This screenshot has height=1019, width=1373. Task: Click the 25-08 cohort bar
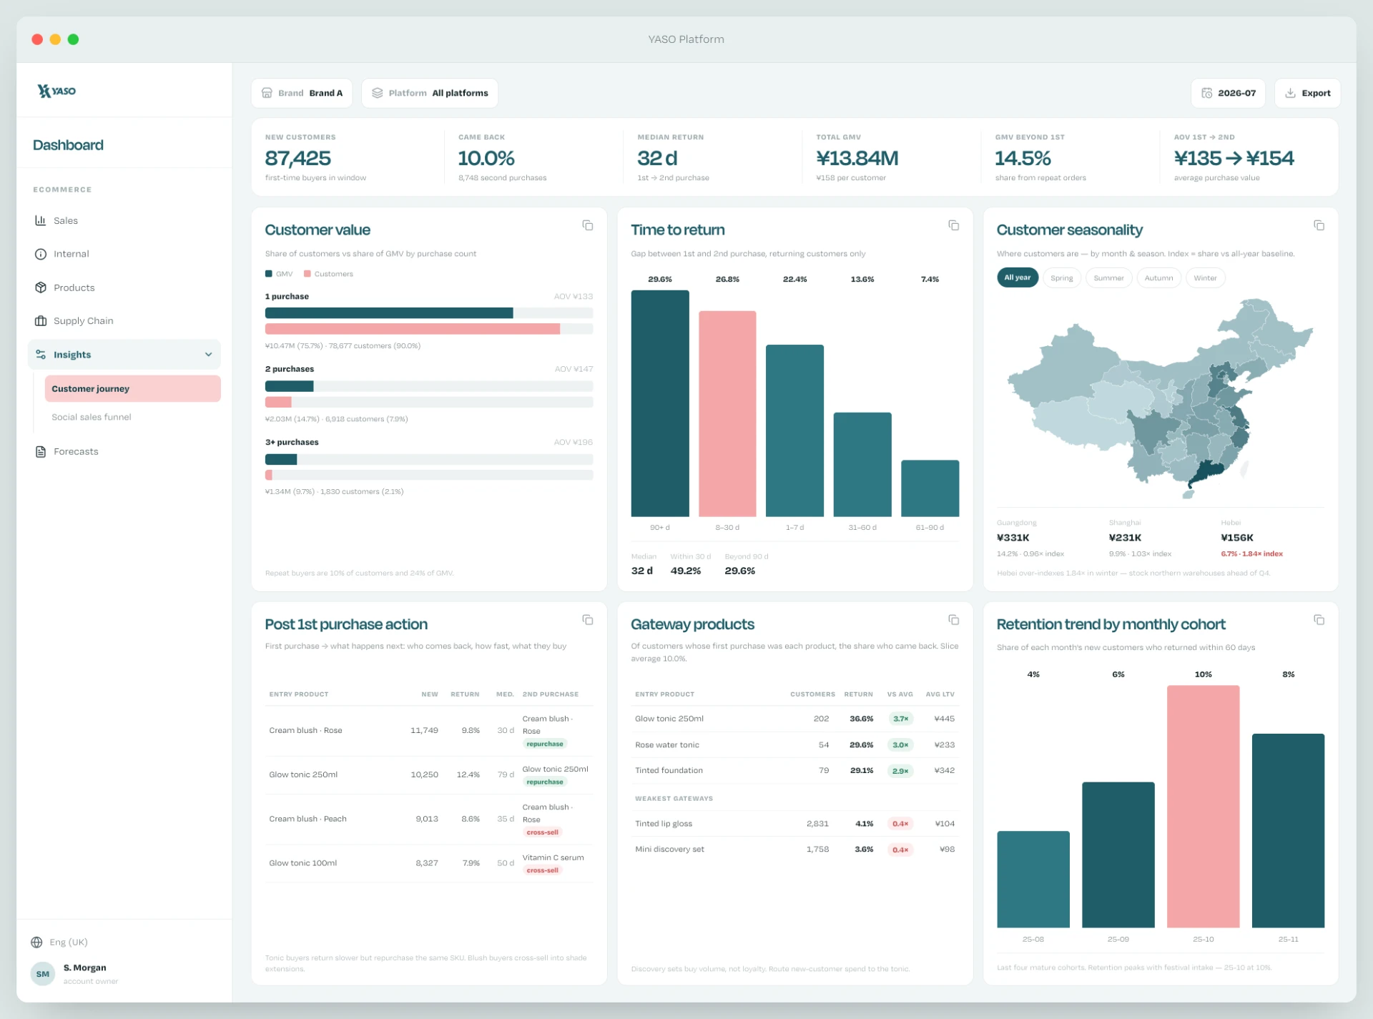click(1033, 880)
